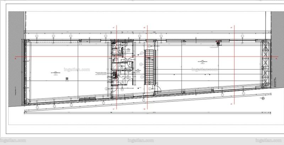Select the cross-braced shaft at right end
Image resolution: width=284 pixels, height=145 pixels.
coord(265,64)
